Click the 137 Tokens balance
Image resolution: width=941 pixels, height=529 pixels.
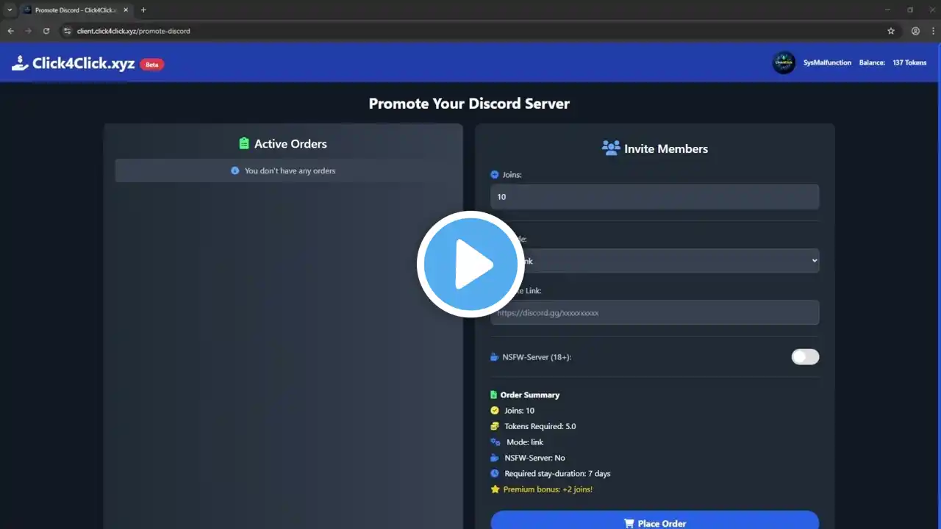point(909,63)
